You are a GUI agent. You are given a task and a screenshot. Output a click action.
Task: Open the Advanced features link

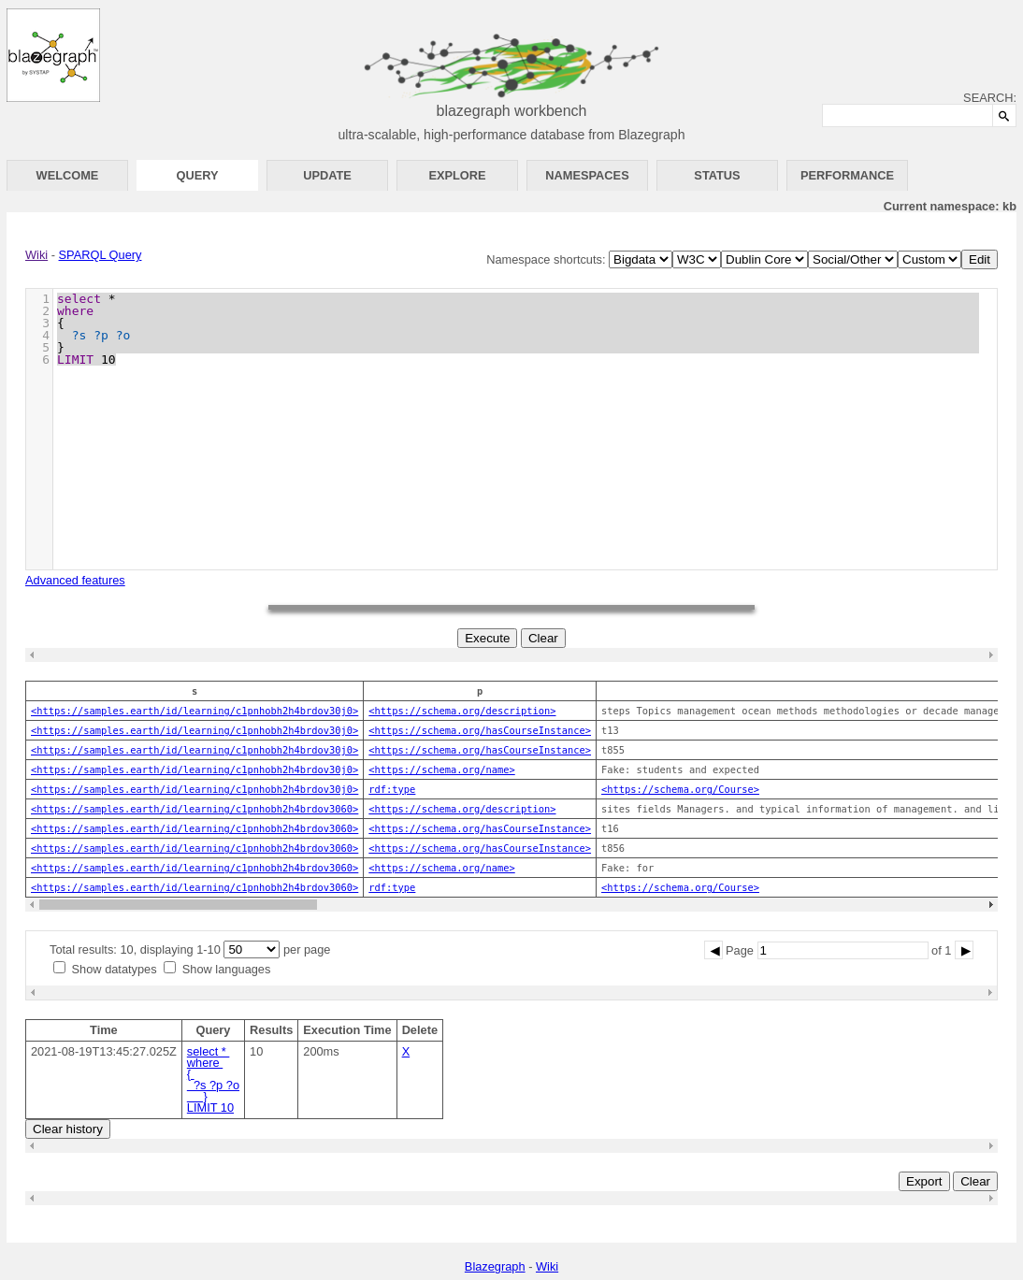[75, 581]
